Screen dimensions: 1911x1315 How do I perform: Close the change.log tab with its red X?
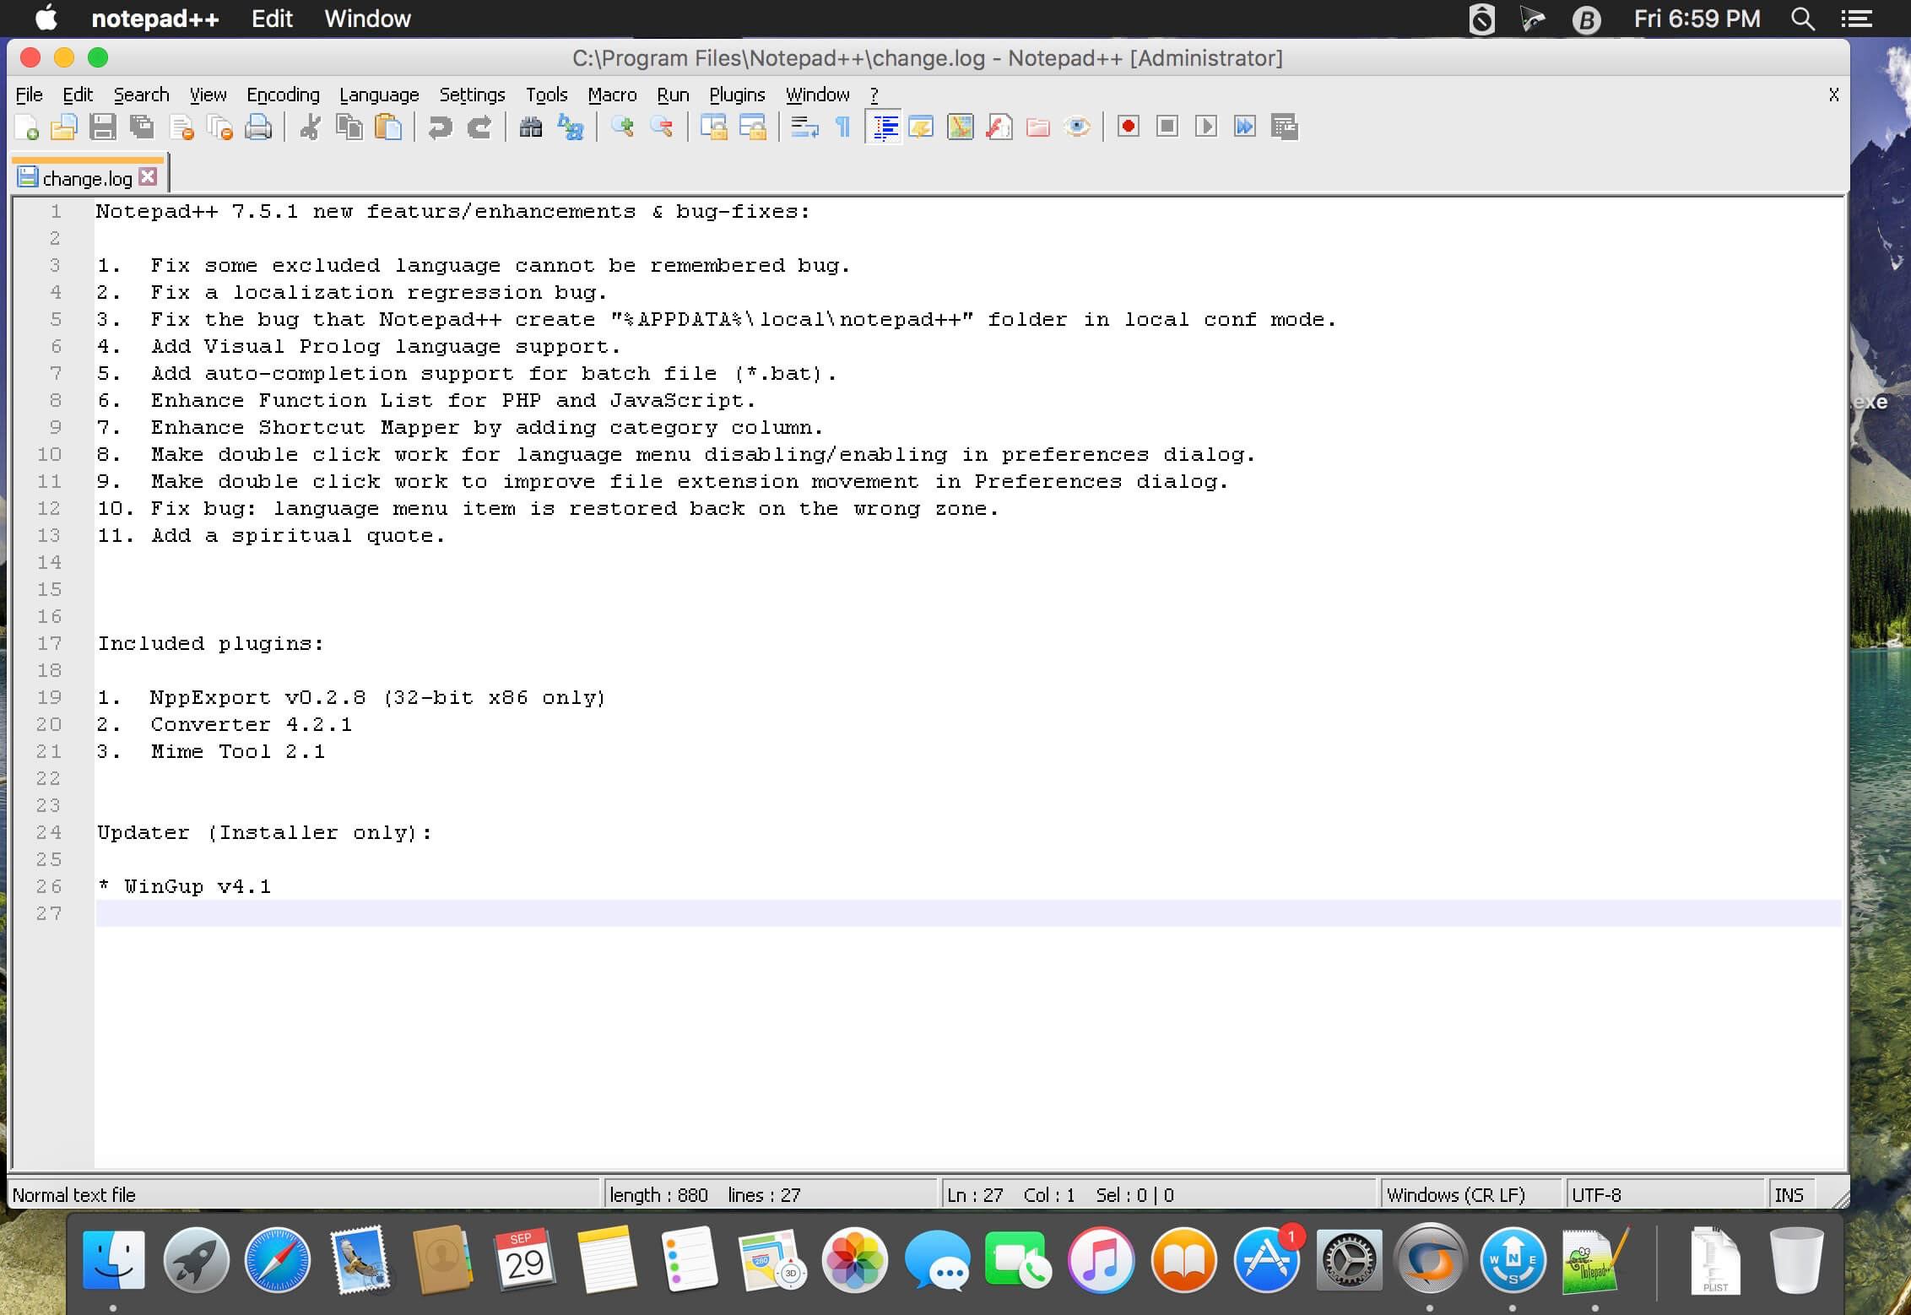pyautogui.click(x=149, y=177)
